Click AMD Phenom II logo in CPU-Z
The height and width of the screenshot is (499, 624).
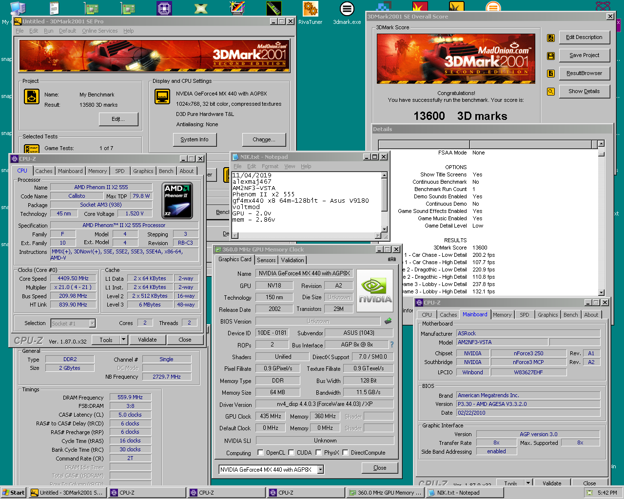177,201
